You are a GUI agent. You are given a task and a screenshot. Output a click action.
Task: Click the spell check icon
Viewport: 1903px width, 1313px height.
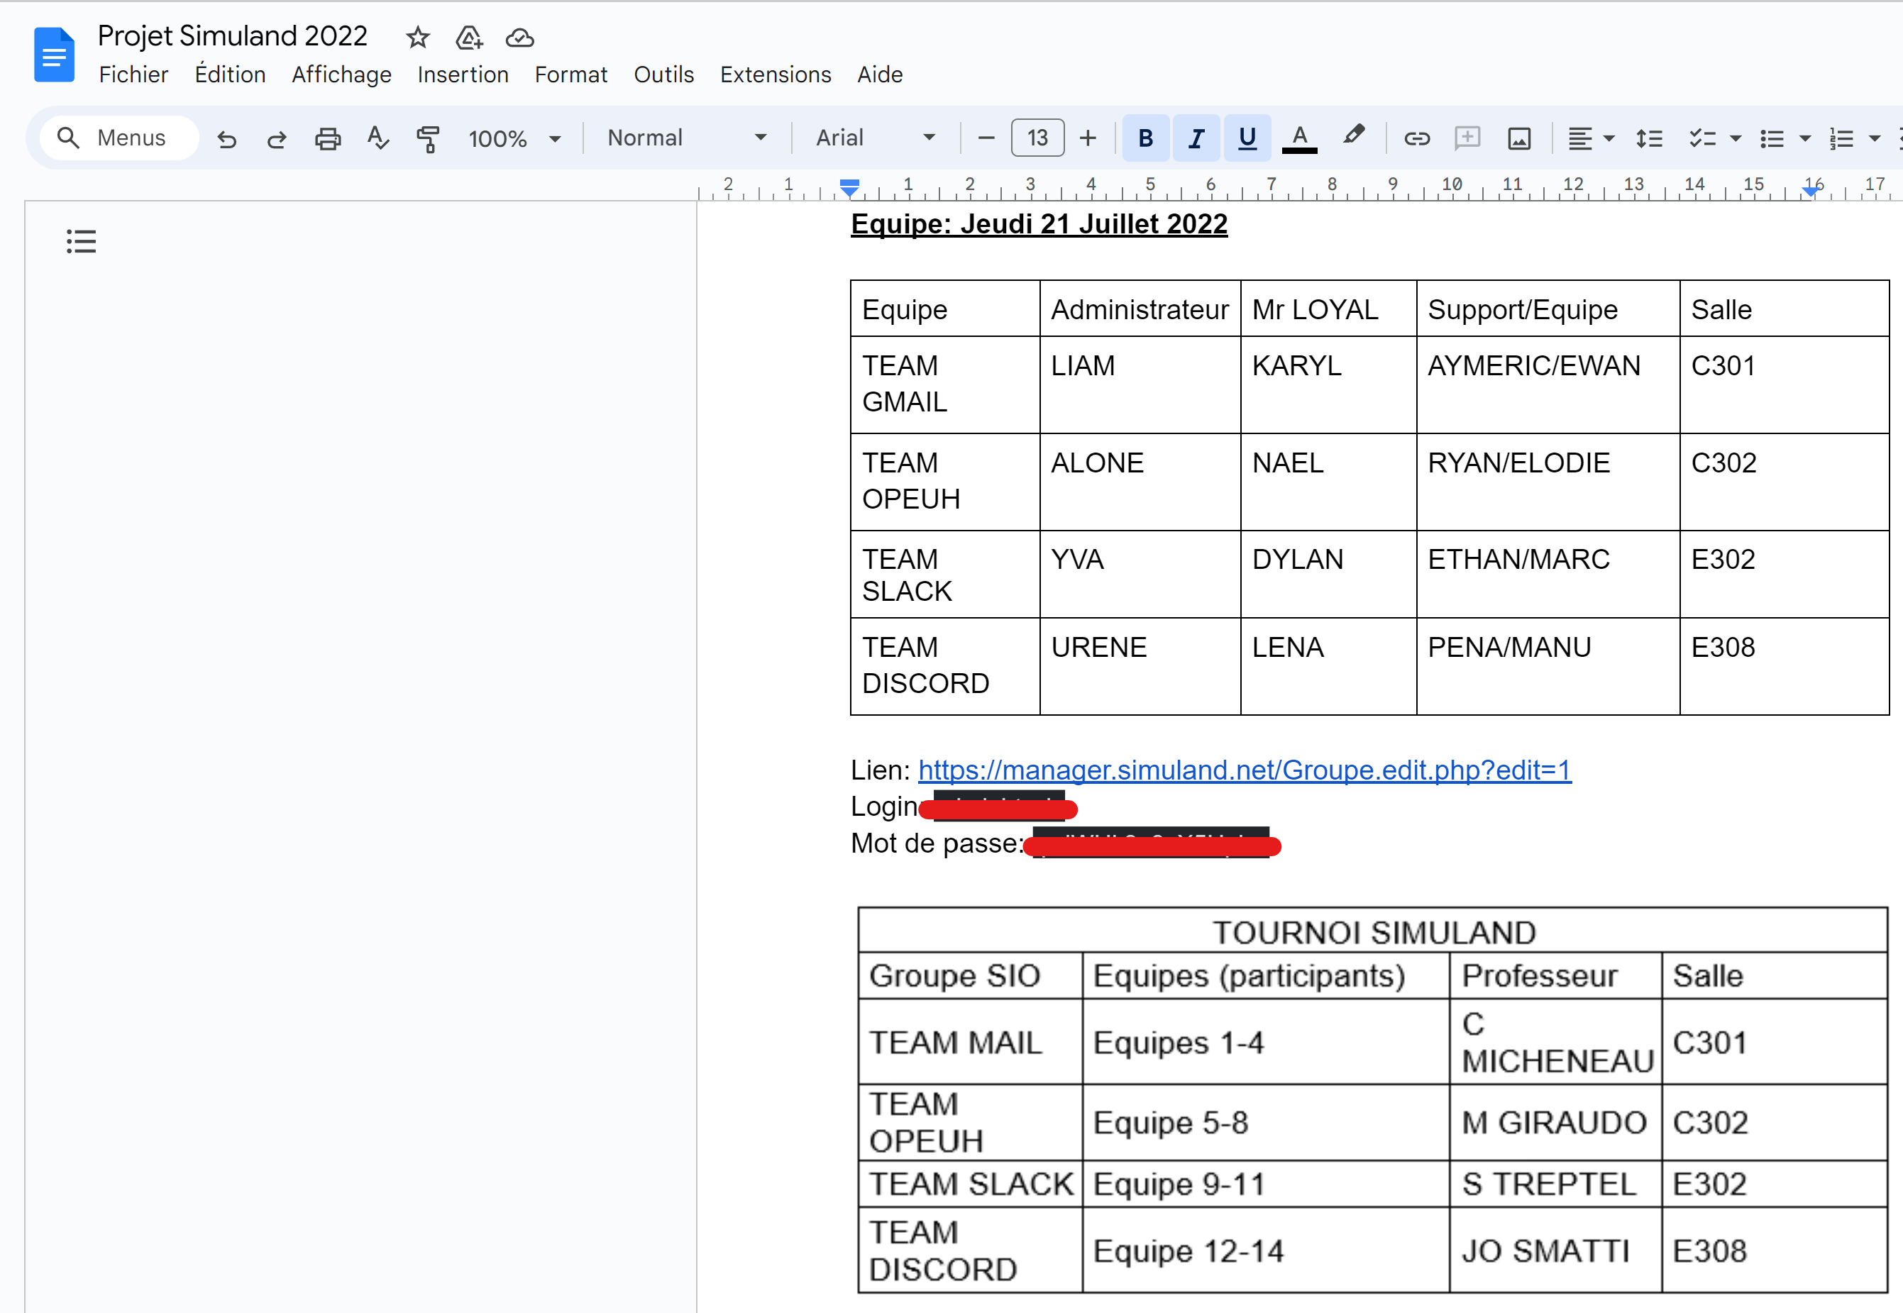click(377, 138)
